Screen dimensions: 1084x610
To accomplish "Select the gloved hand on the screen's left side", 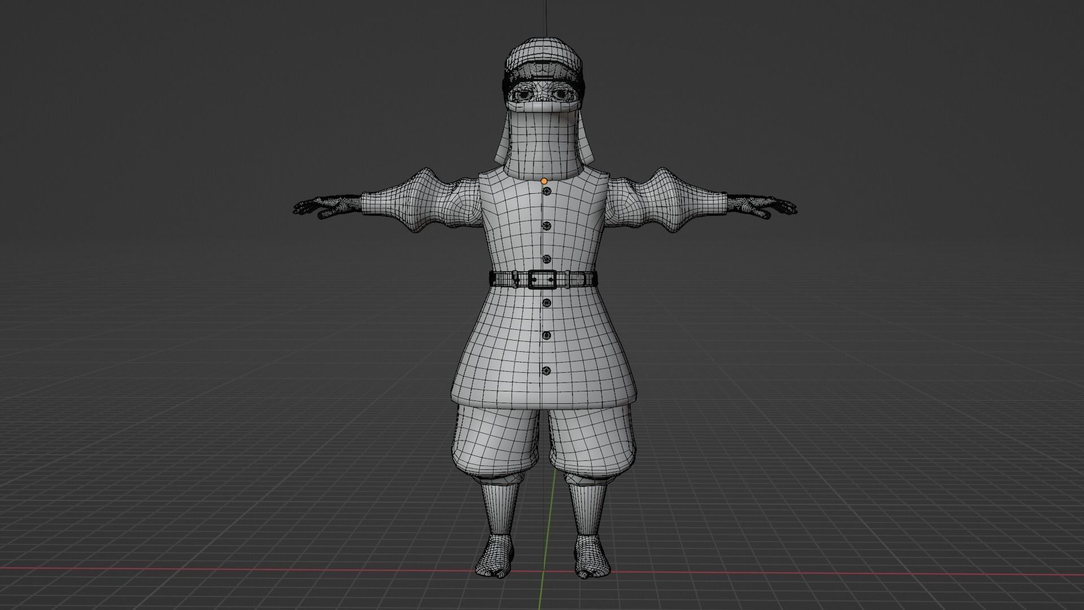I will click(x=327, y=206).
